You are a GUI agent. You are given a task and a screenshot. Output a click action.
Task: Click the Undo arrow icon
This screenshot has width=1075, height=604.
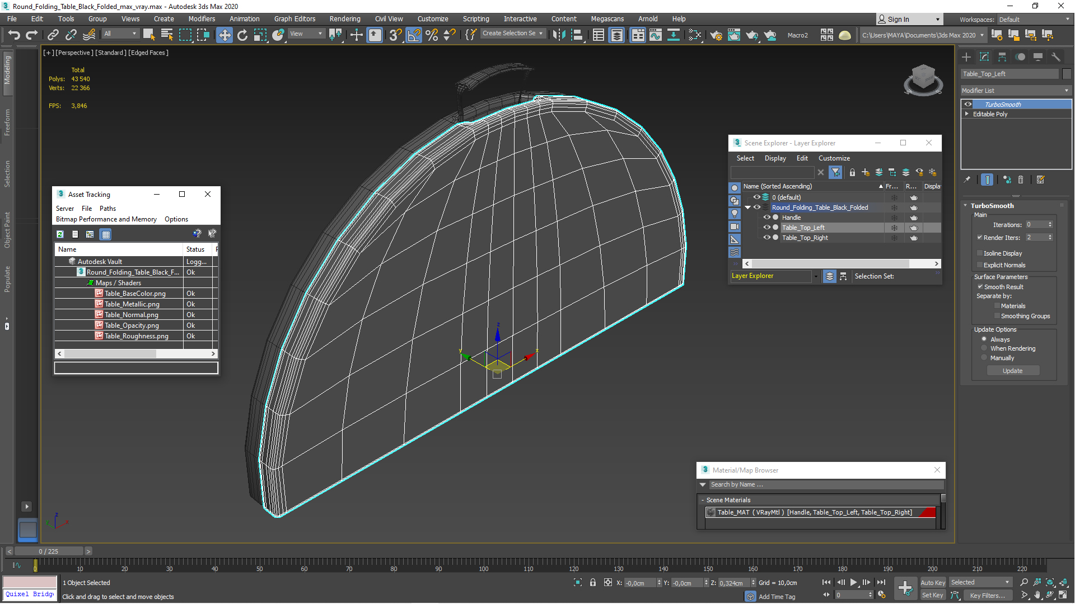(14, 35)
